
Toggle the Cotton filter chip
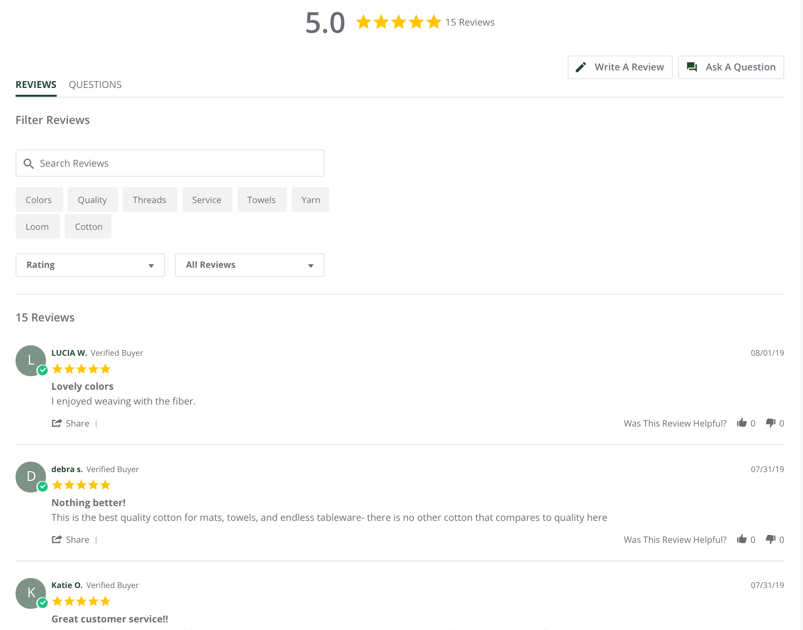coord(88,226)
